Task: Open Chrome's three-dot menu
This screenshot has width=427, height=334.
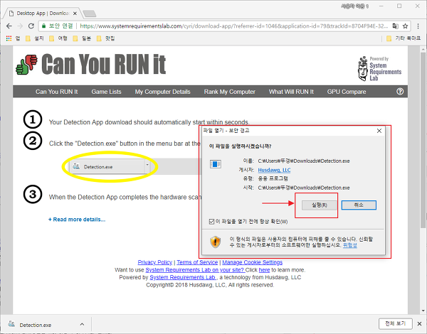Action: (418, 26)
